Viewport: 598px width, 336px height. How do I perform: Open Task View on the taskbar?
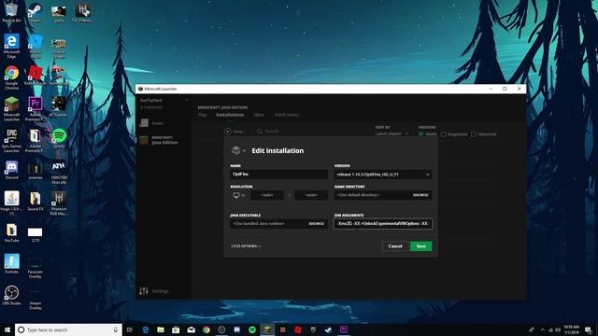point(130,329)
